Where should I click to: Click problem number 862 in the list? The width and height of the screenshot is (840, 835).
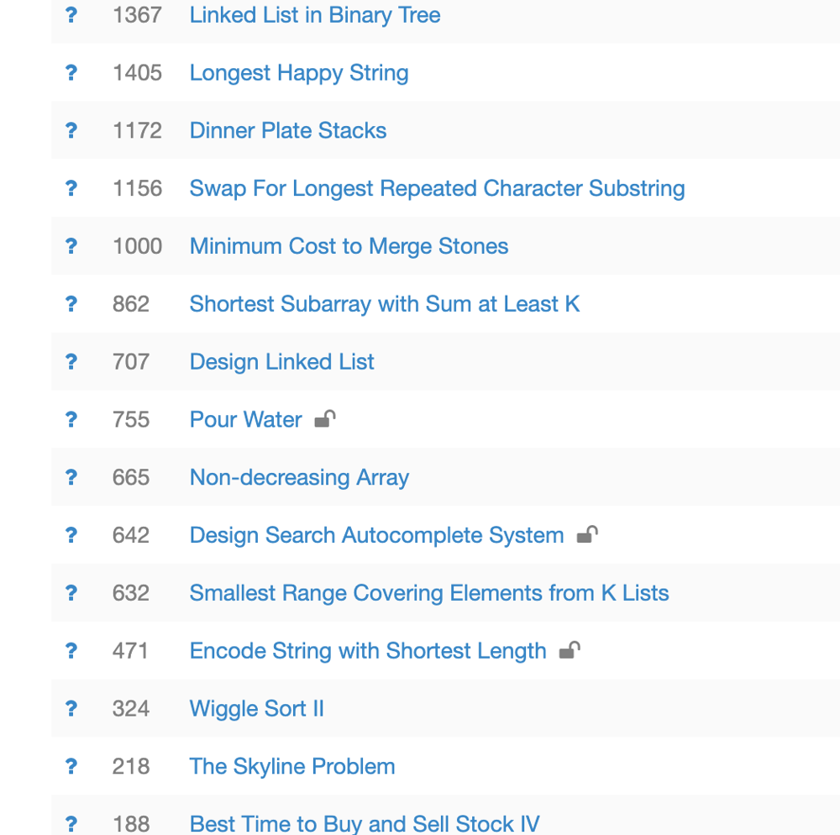click(x=131, y=304)
